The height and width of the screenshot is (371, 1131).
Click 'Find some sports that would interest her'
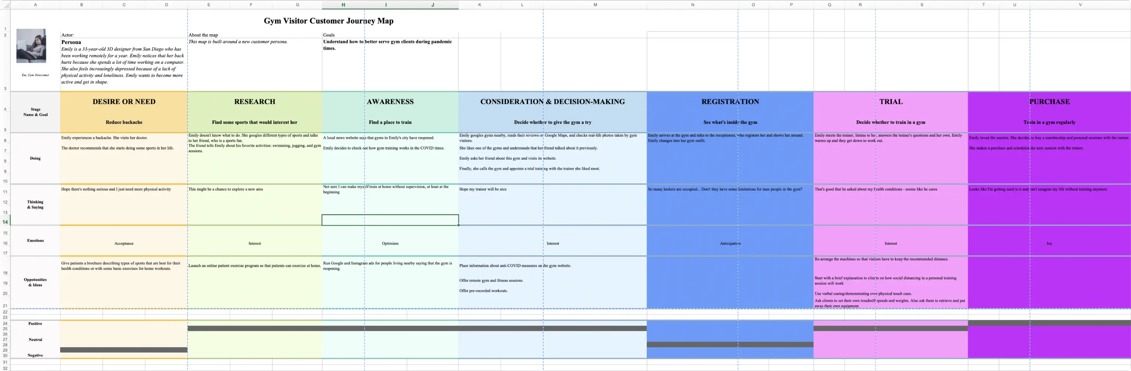[x=255, y=122]
